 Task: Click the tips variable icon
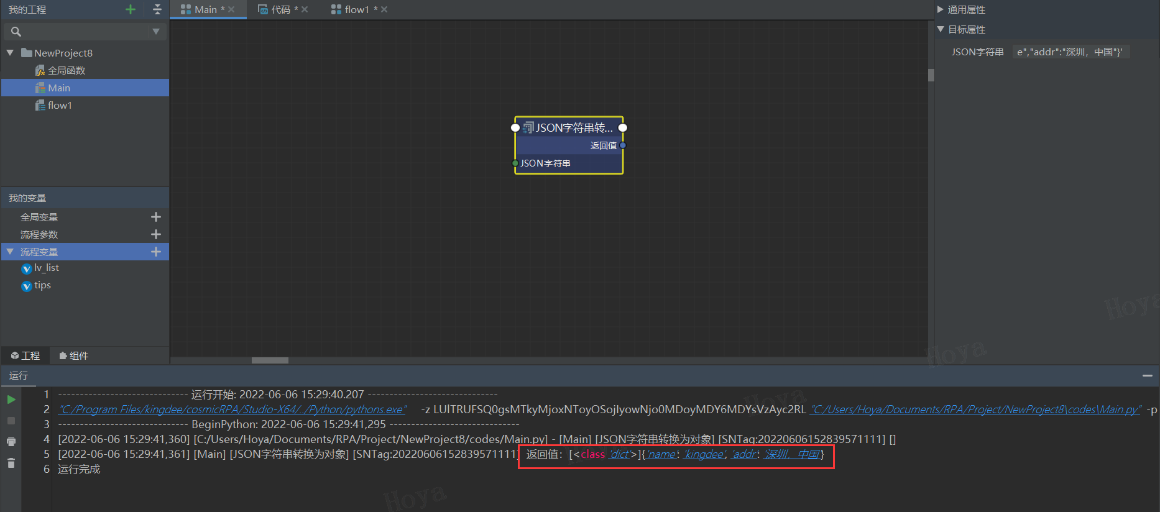27,286
